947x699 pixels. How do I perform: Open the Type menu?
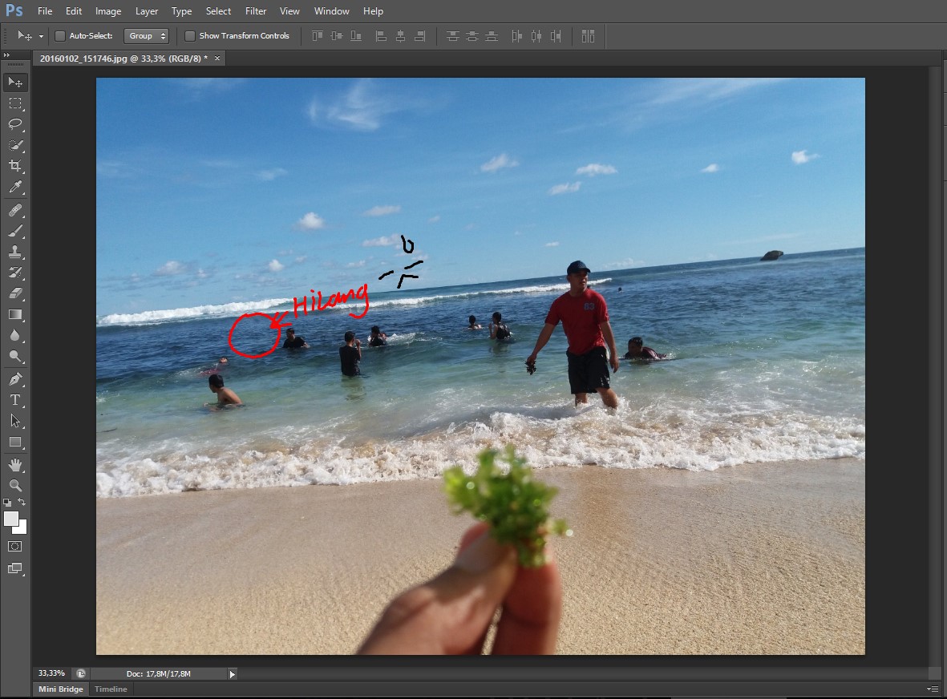click(x=181, y=11)
